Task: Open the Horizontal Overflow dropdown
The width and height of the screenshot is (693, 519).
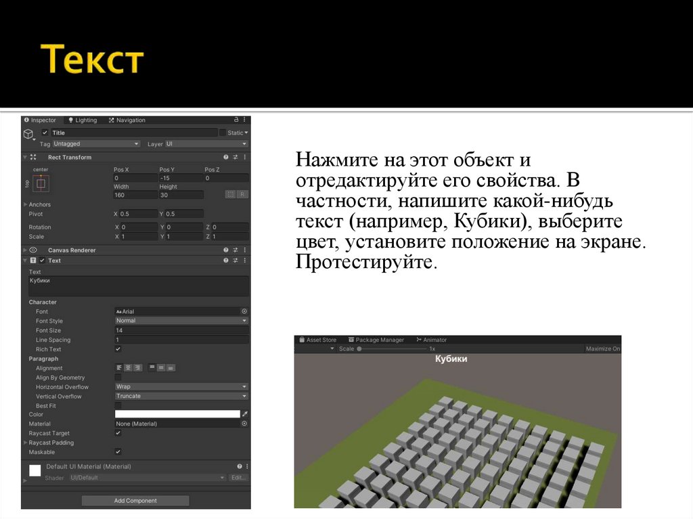Action: 181,387
